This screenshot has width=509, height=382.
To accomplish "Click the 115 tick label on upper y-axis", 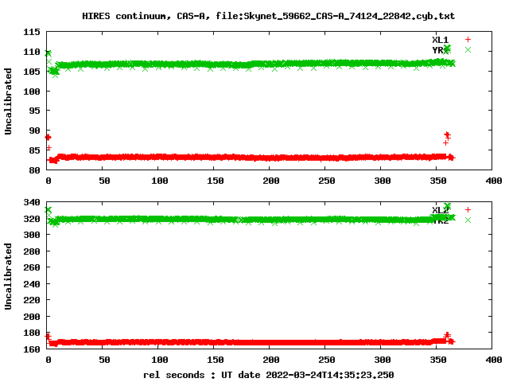I will pos(33,32).
